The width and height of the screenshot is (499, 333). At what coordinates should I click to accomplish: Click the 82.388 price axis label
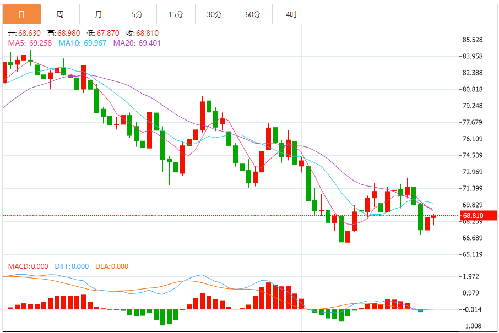coord(473,73)
